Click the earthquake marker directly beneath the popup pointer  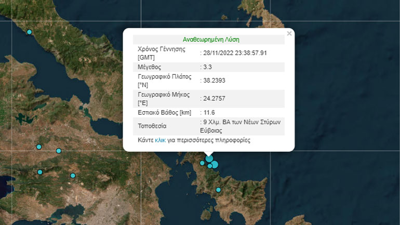(x=209, y=158)
